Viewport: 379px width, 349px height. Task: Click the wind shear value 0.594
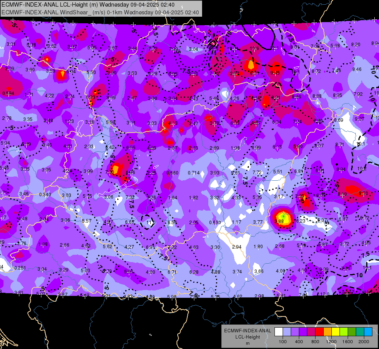pyautogui.click(x=8, y=93)
